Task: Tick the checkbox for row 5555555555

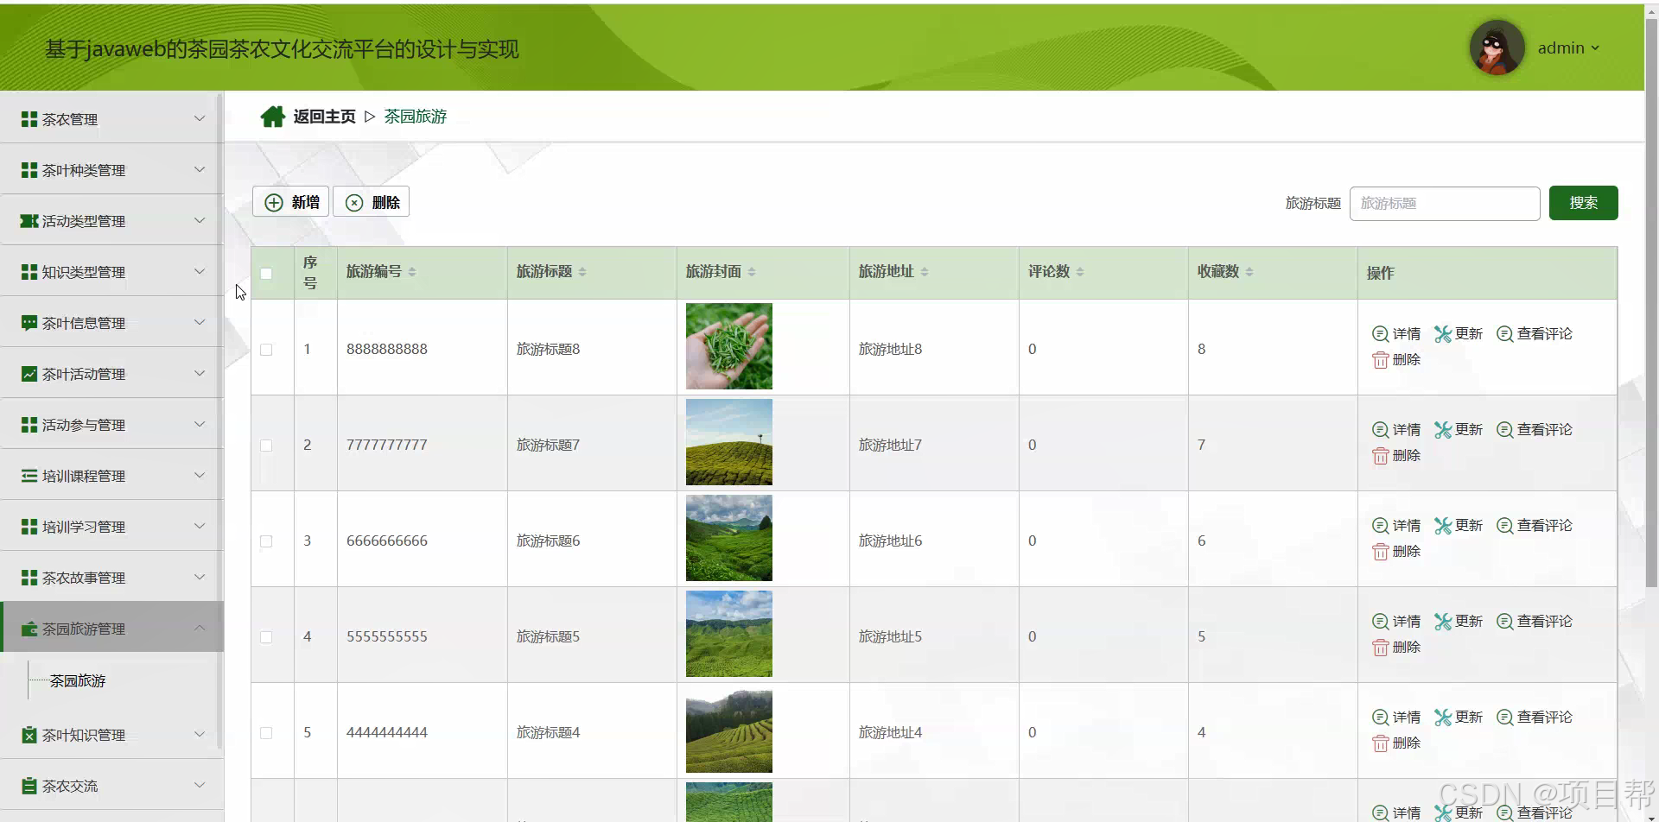Action: coord(266,637)
